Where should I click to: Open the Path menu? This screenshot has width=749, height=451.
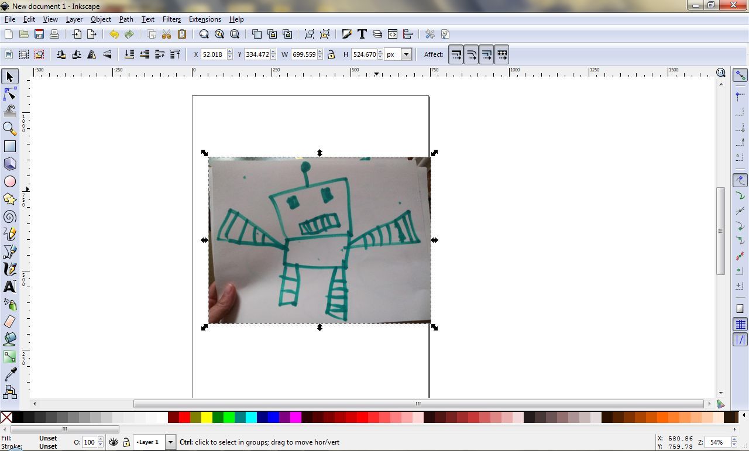126,19
